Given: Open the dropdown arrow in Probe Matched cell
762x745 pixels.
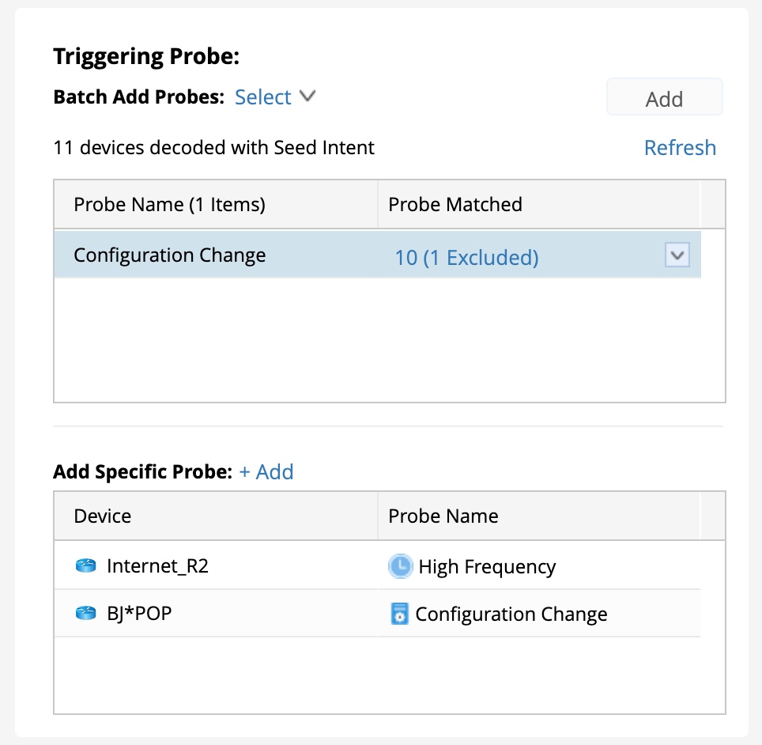Looking at the screenshot, I should [x=677, y=255].
